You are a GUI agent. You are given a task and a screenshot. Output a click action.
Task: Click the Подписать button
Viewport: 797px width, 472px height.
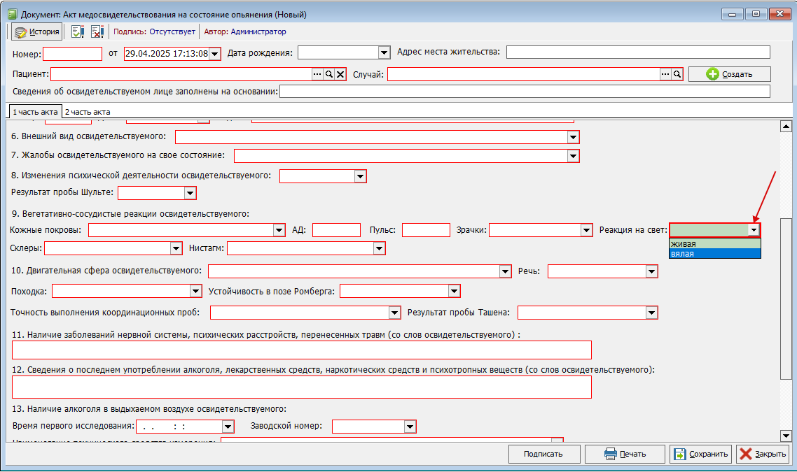click(544, 455)
